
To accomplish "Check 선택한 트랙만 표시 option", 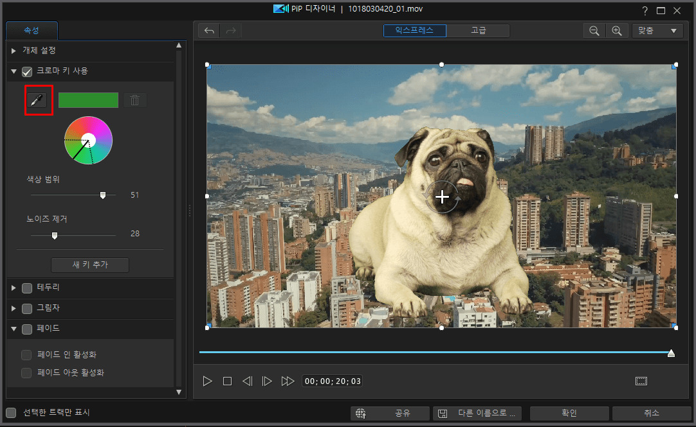I will pyautogui.click(x=11, y=412).
